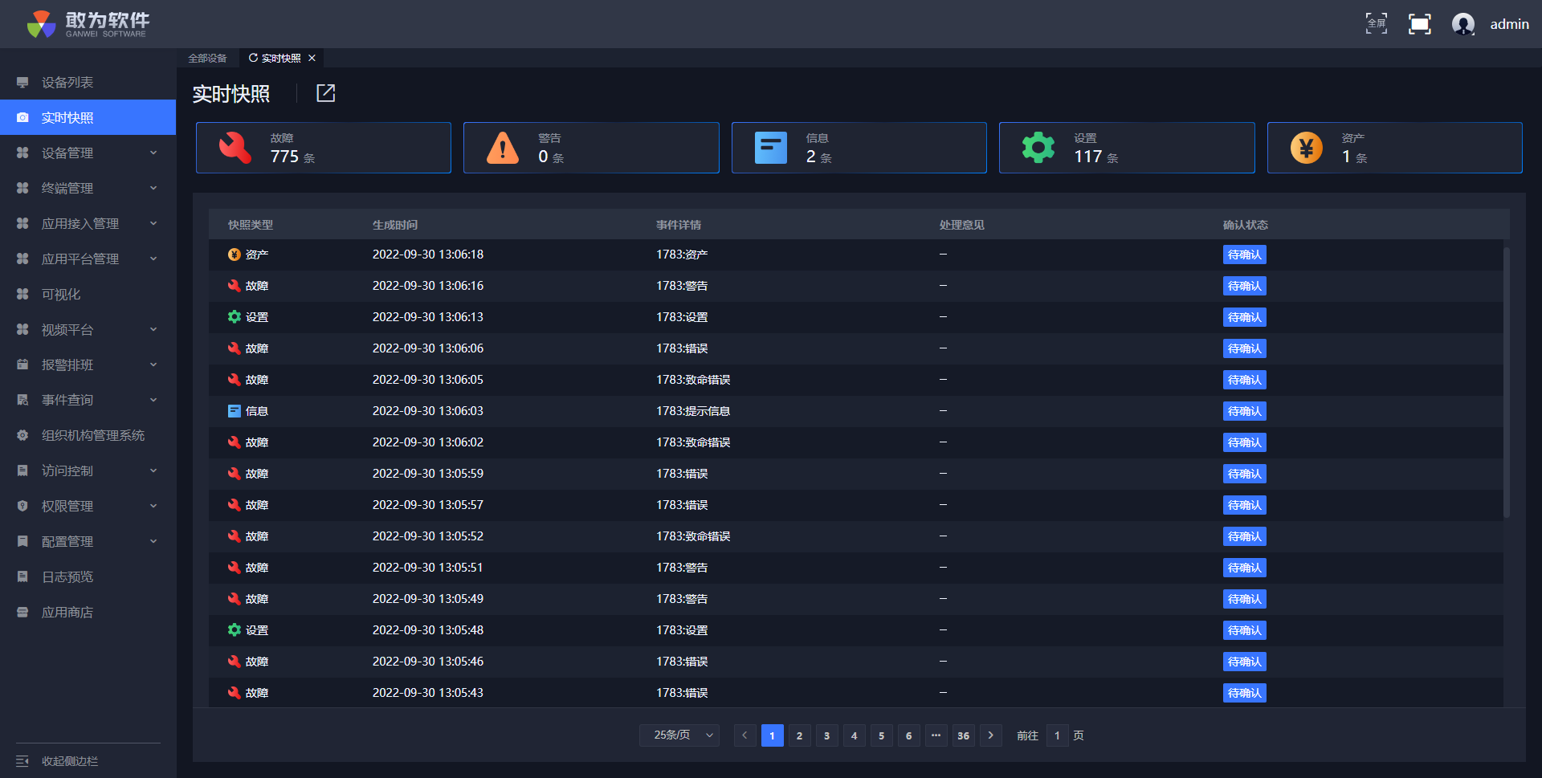Open the 25条/页 page size dropdown
The image size is (1542, 778).
(679, 735)
